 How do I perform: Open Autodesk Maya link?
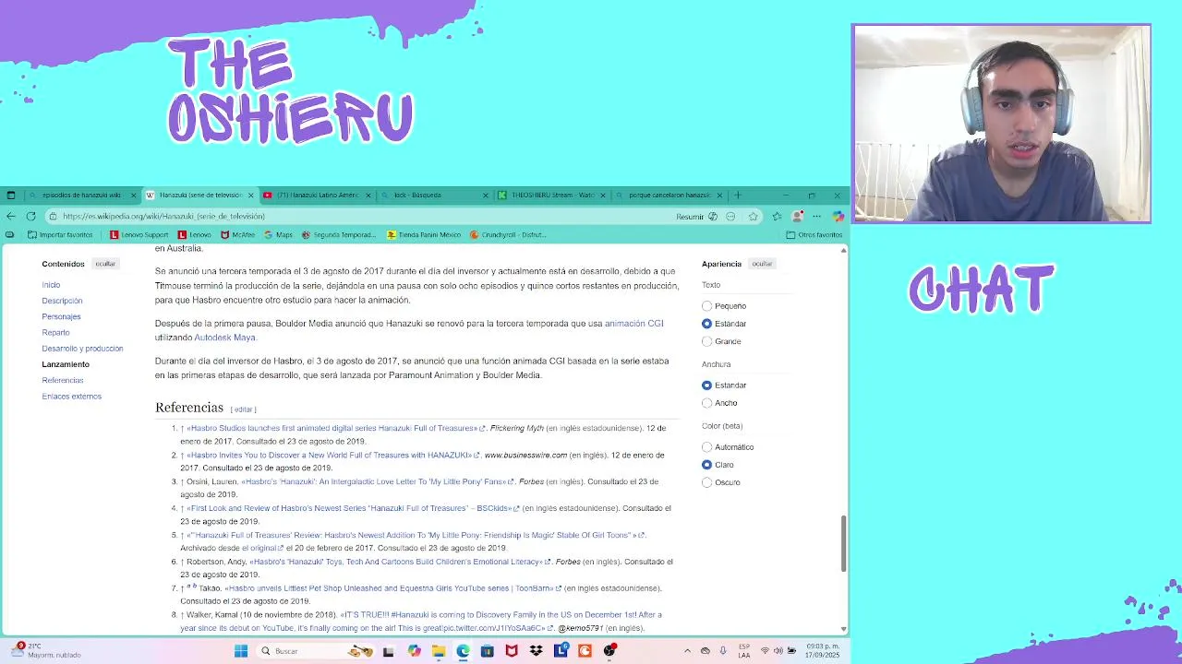click(224, 338)
